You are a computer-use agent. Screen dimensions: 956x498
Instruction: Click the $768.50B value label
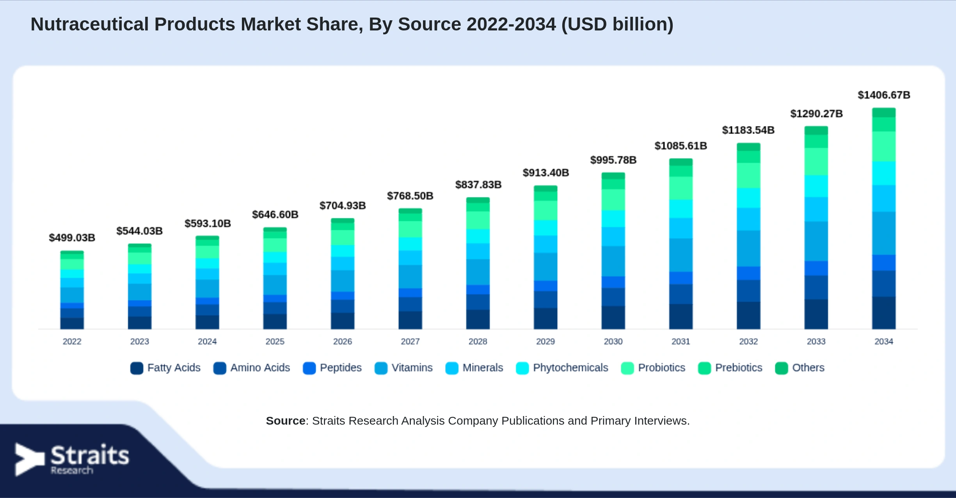(410, 196)
